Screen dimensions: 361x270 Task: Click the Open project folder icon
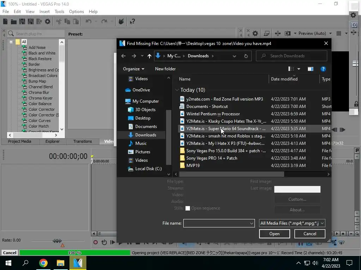[14, 21]
